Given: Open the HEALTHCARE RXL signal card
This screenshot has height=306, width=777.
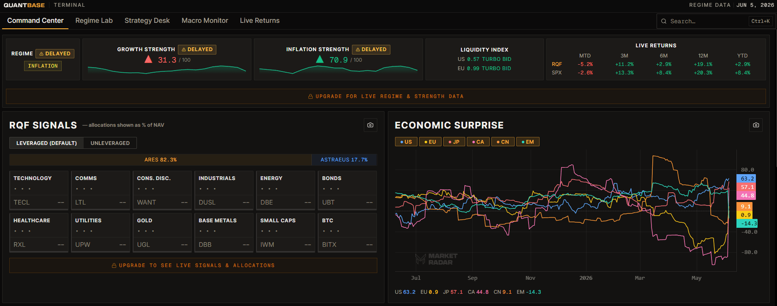Looking at the screenshot, I should [39, 232].
